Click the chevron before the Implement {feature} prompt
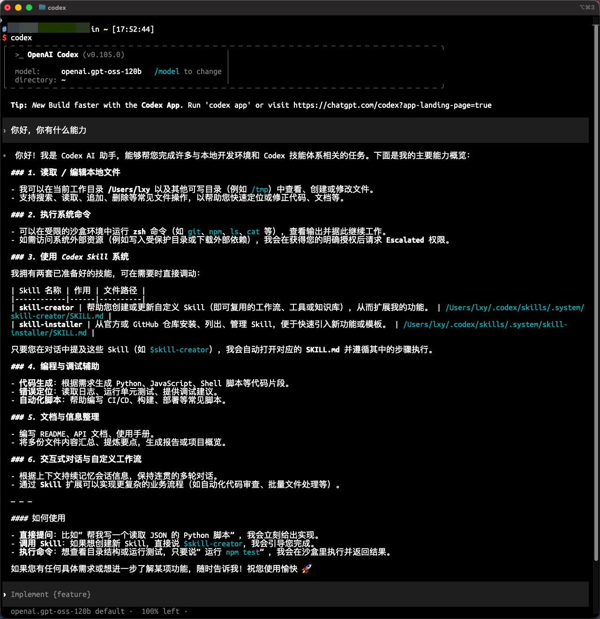600x619 pixels. click(x=5, y=595)
